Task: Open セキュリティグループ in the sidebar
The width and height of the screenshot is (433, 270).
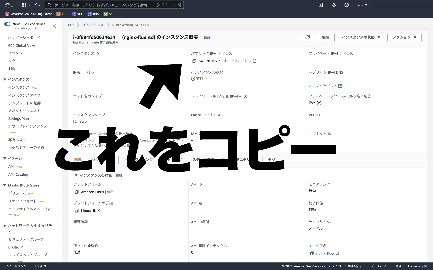Action: point(26,239)
